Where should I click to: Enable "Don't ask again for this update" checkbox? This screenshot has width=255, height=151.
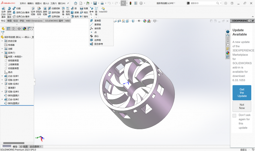pos(234,116)
